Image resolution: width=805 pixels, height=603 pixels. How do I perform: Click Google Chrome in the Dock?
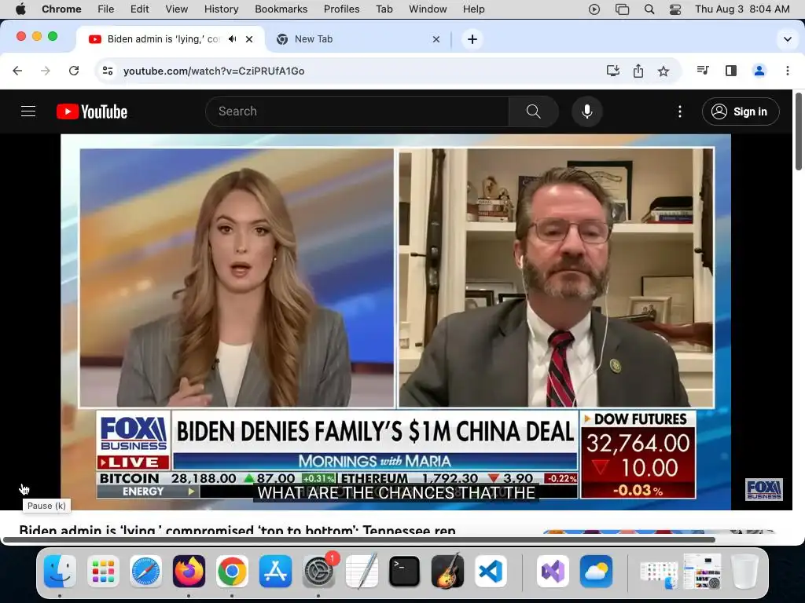tap(232, 571)
